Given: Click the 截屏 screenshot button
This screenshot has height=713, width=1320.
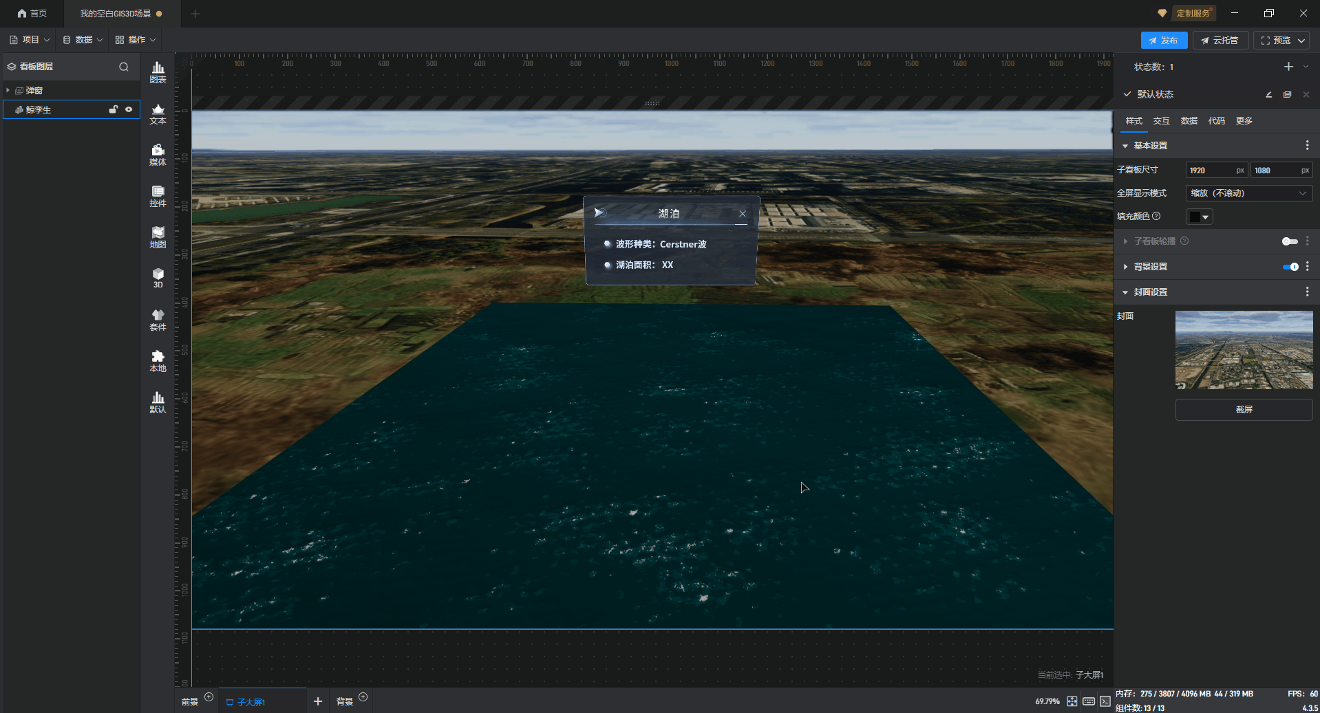Looking at the screenshot, I should click(x=1244, y=410).
